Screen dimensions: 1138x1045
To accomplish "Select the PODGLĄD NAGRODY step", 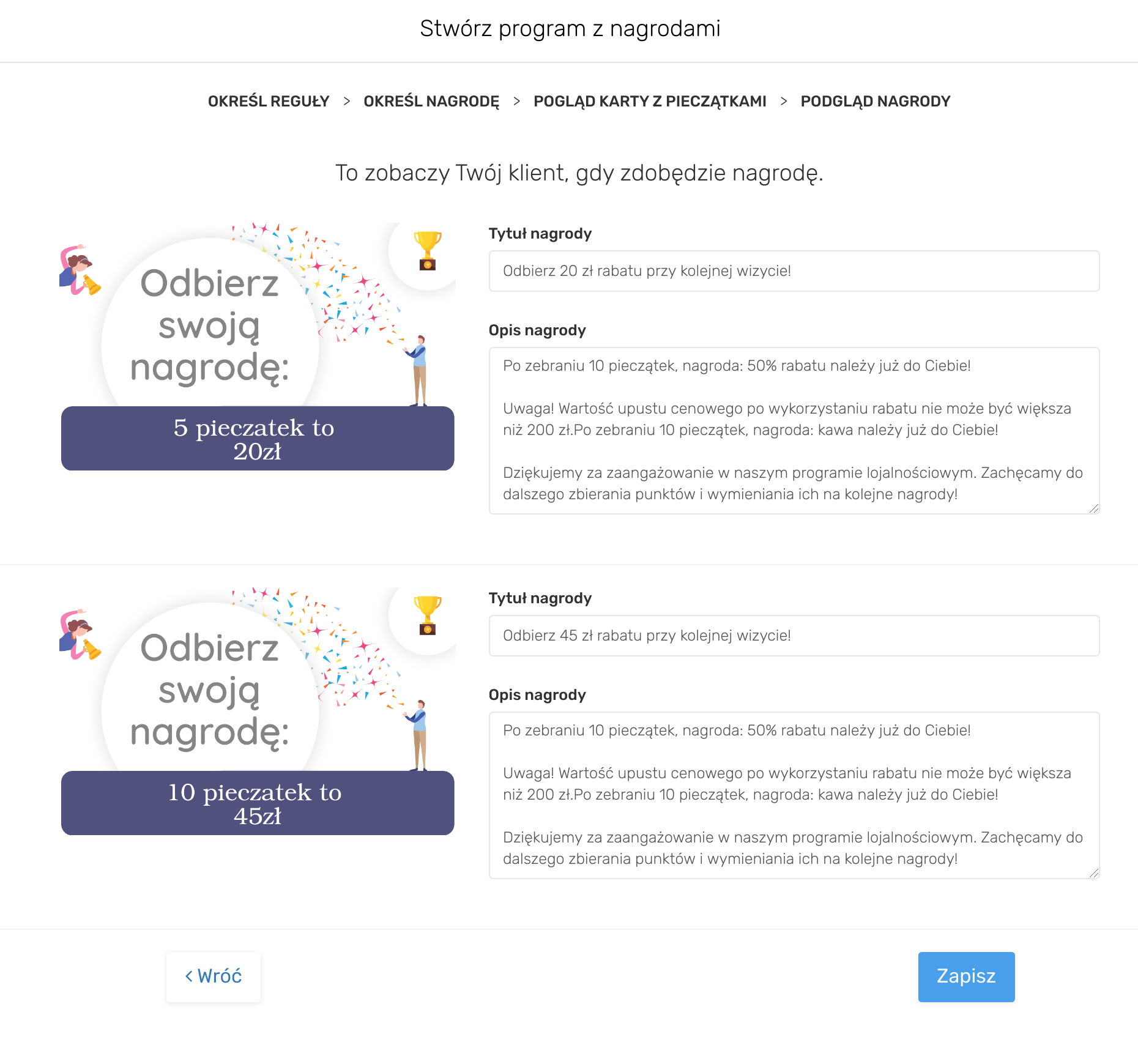I will point(875,102).
